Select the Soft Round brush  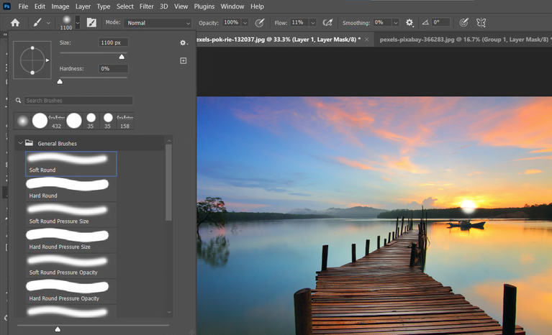pos(71,164)
